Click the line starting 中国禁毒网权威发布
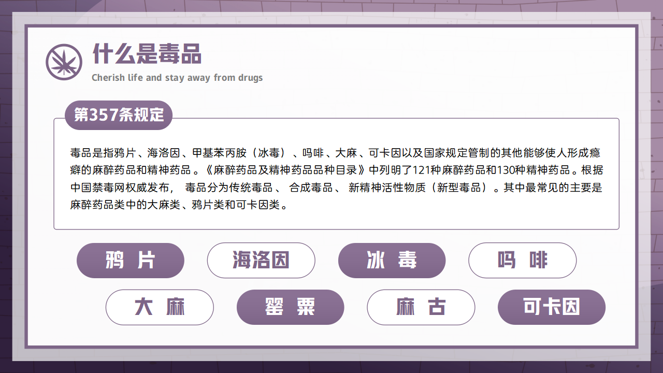The width and height of the screenshot is (663, 373). 336,188
